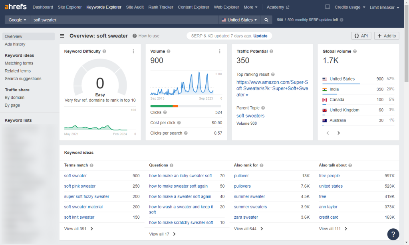Open the API code snippet panel
Viewport: 409px width, 245px height.
coord(361,35)
